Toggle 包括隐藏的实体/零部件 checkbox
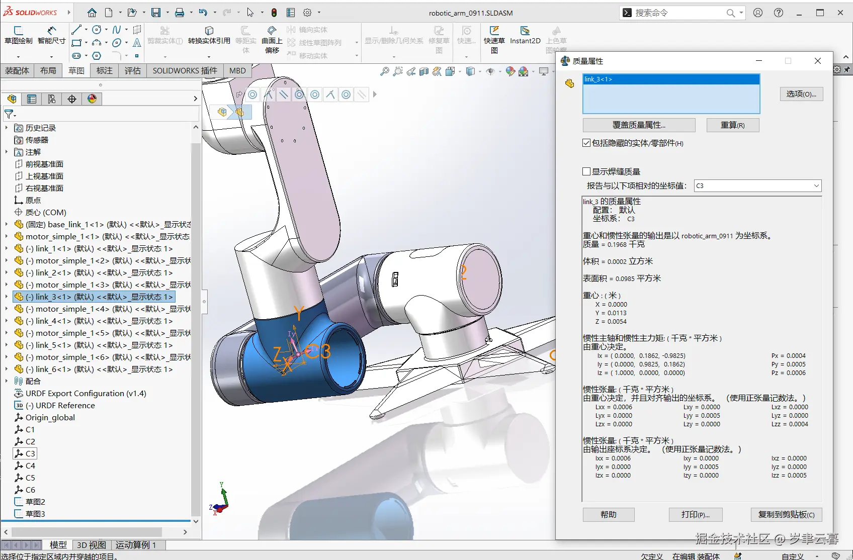Screen dimensions: 853x560 click(x=586, y=143)
